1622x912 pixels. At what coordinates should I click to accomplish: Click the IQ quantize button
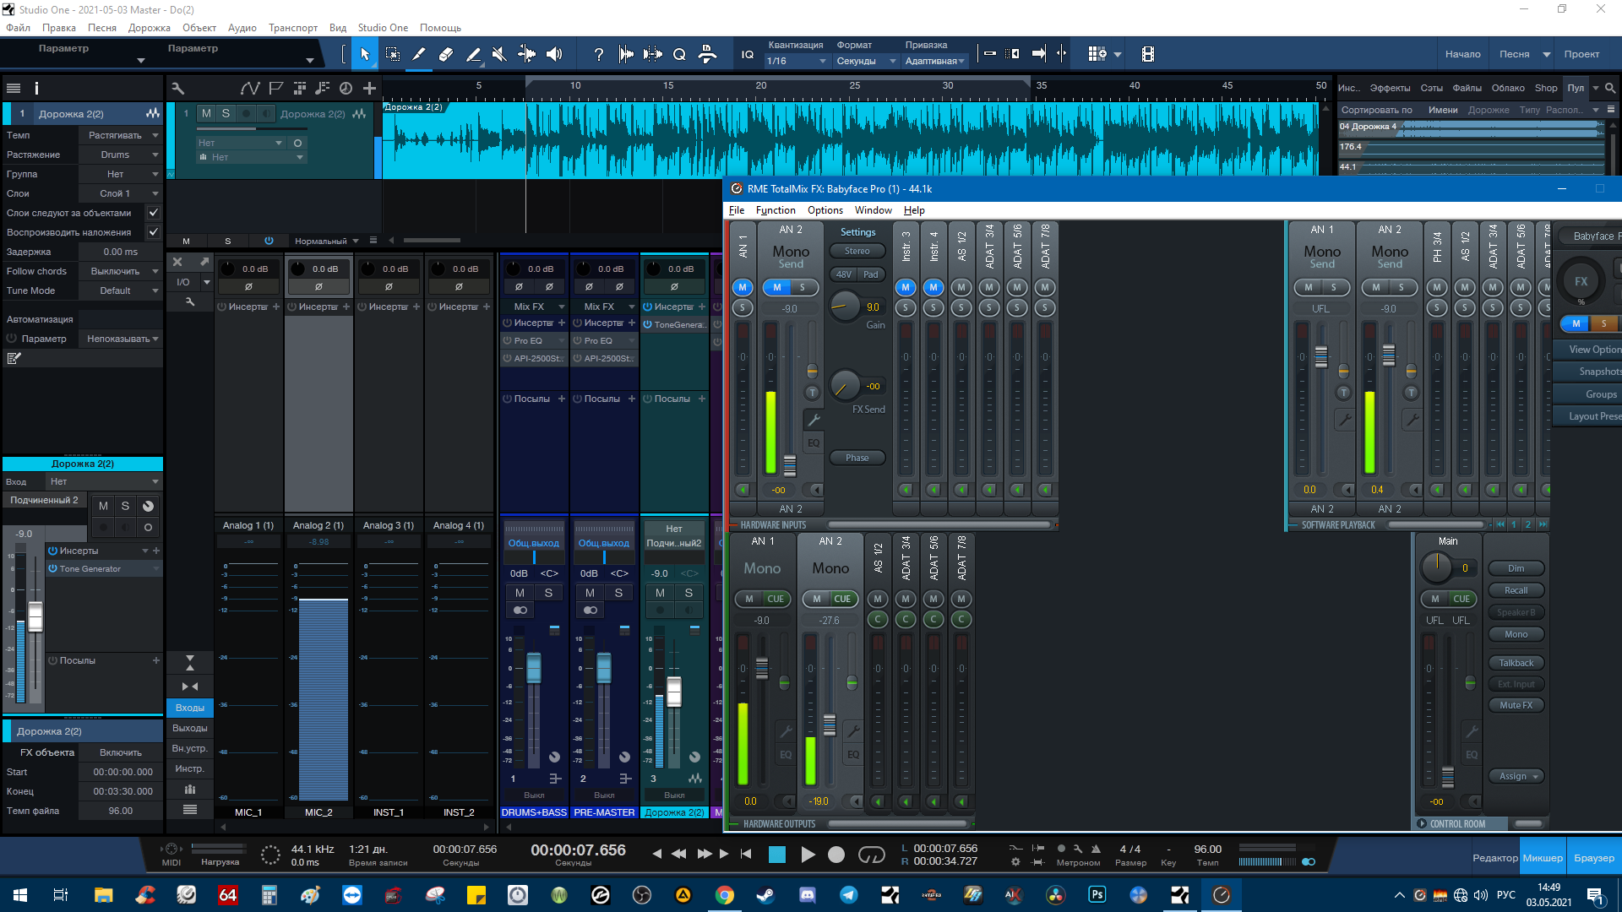coord(748,54)
